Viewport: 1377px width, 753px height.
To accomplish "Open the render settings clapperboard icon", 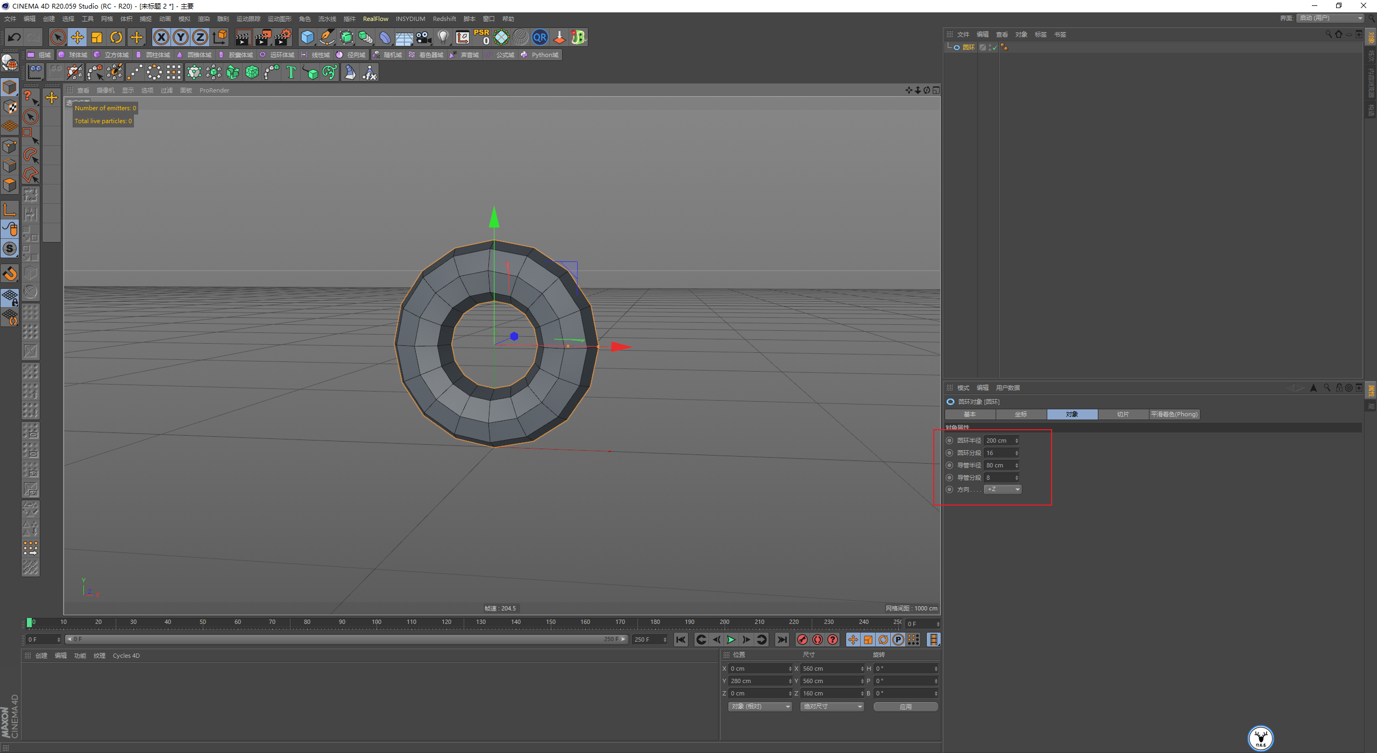I will (283, 37).
